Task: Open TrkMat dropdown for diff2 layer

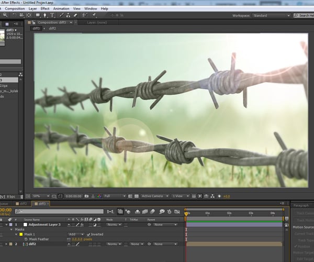Action: 137,244
